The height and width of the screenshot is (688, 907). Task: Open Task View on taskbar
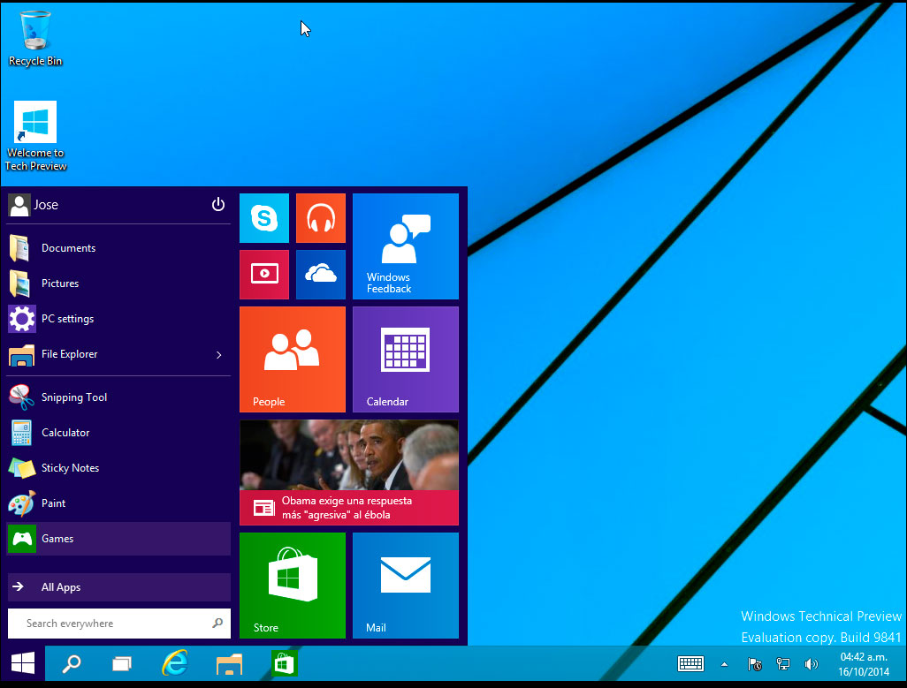pyautogui.click(x=122, y=664)
